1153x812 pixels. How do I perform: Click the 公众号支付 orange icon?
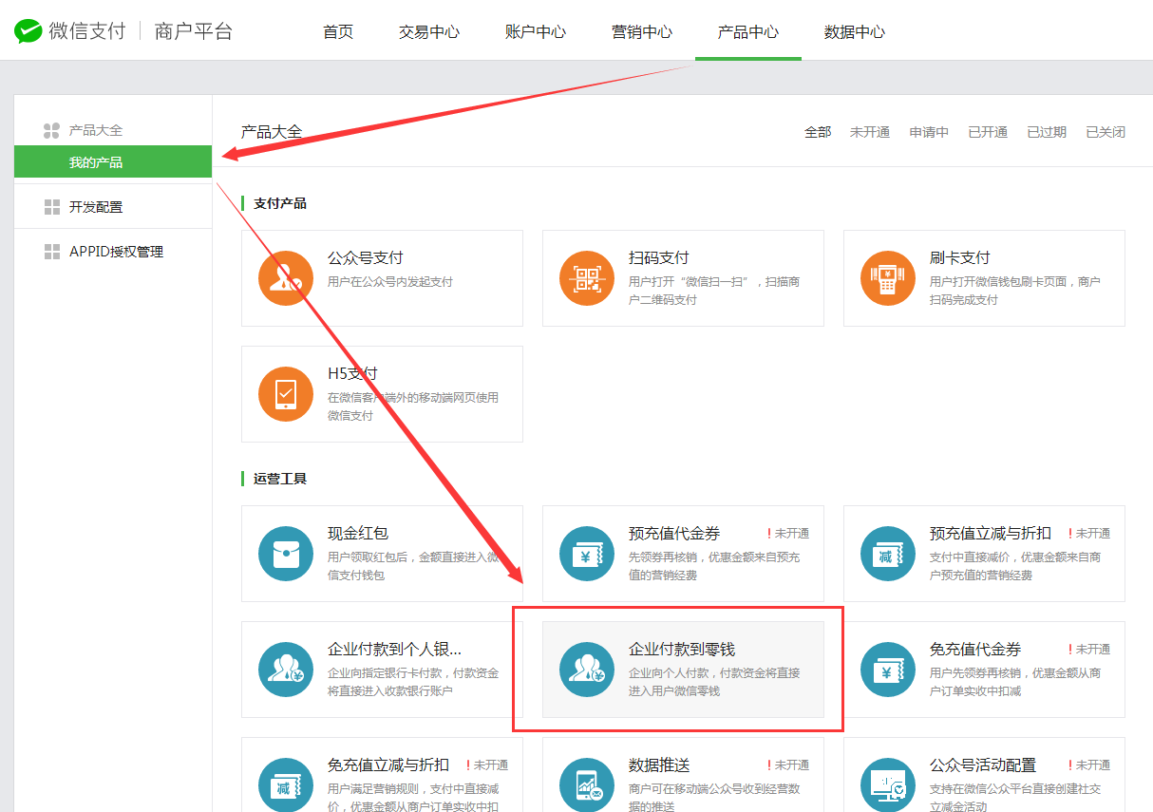coord(286,278)
